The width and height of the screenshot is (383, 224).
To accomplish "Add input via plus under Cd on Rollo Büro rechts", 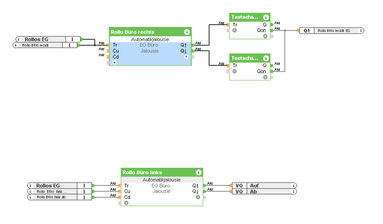I will pyautogui.click(x=114, y=63).
